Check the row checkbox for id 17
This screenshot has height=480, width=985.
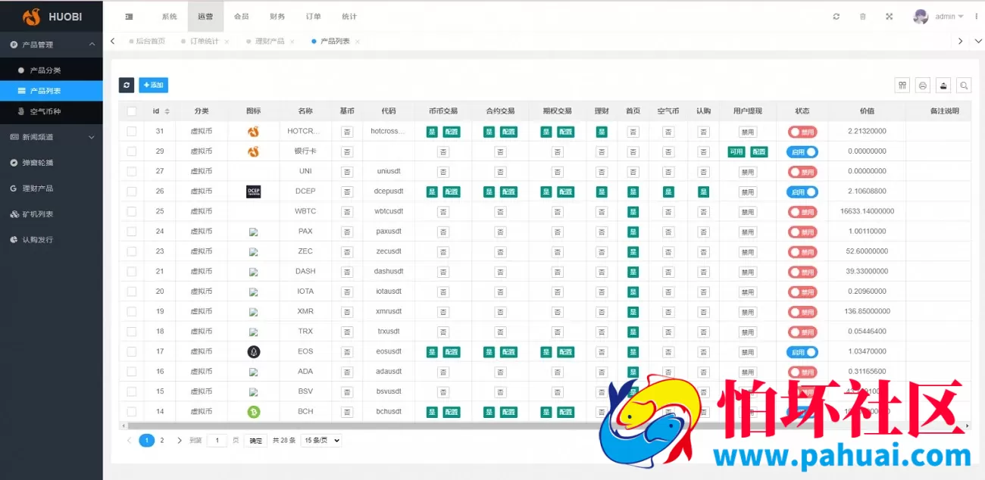click(132, 351)
